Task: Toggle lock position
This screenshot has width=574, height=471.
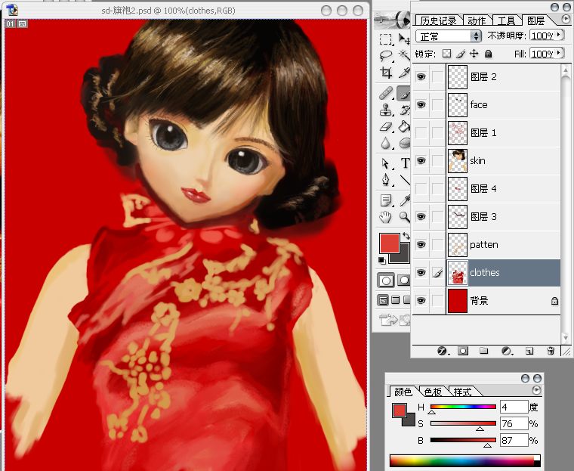Action: 474,54
